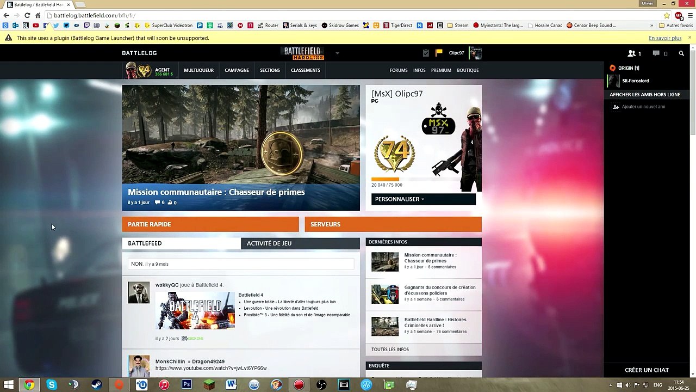Click the BATTLELOG logo text
This screenshot has height=392, width=696.
click(x=139, y=53)
